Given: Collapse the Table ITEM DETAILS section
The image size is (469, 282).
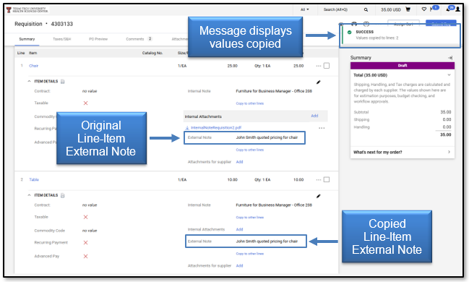Looking at the screenshot, I should tap(29, 195).
